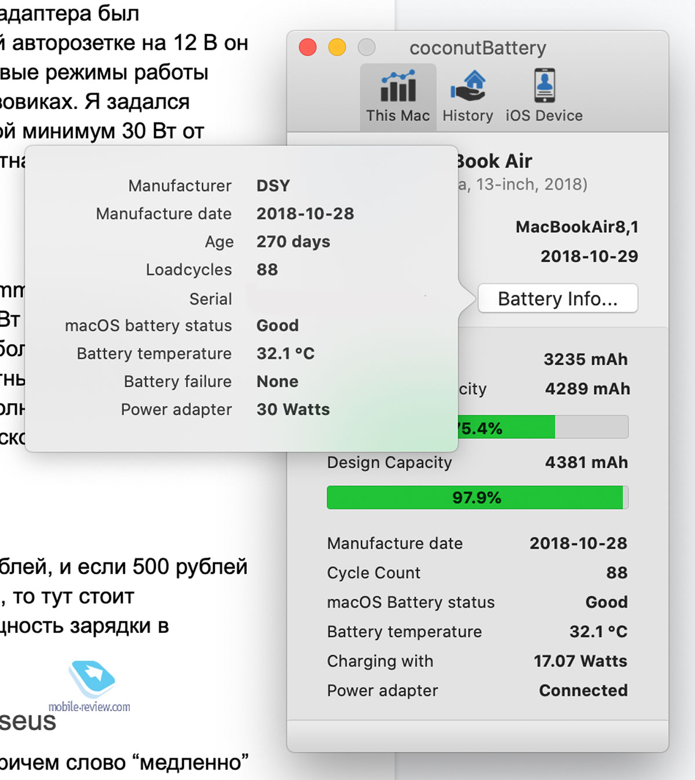The width and height of the screenshot is (695, 780).
Task: Click the 270 days age value
Action: [293, 241]
